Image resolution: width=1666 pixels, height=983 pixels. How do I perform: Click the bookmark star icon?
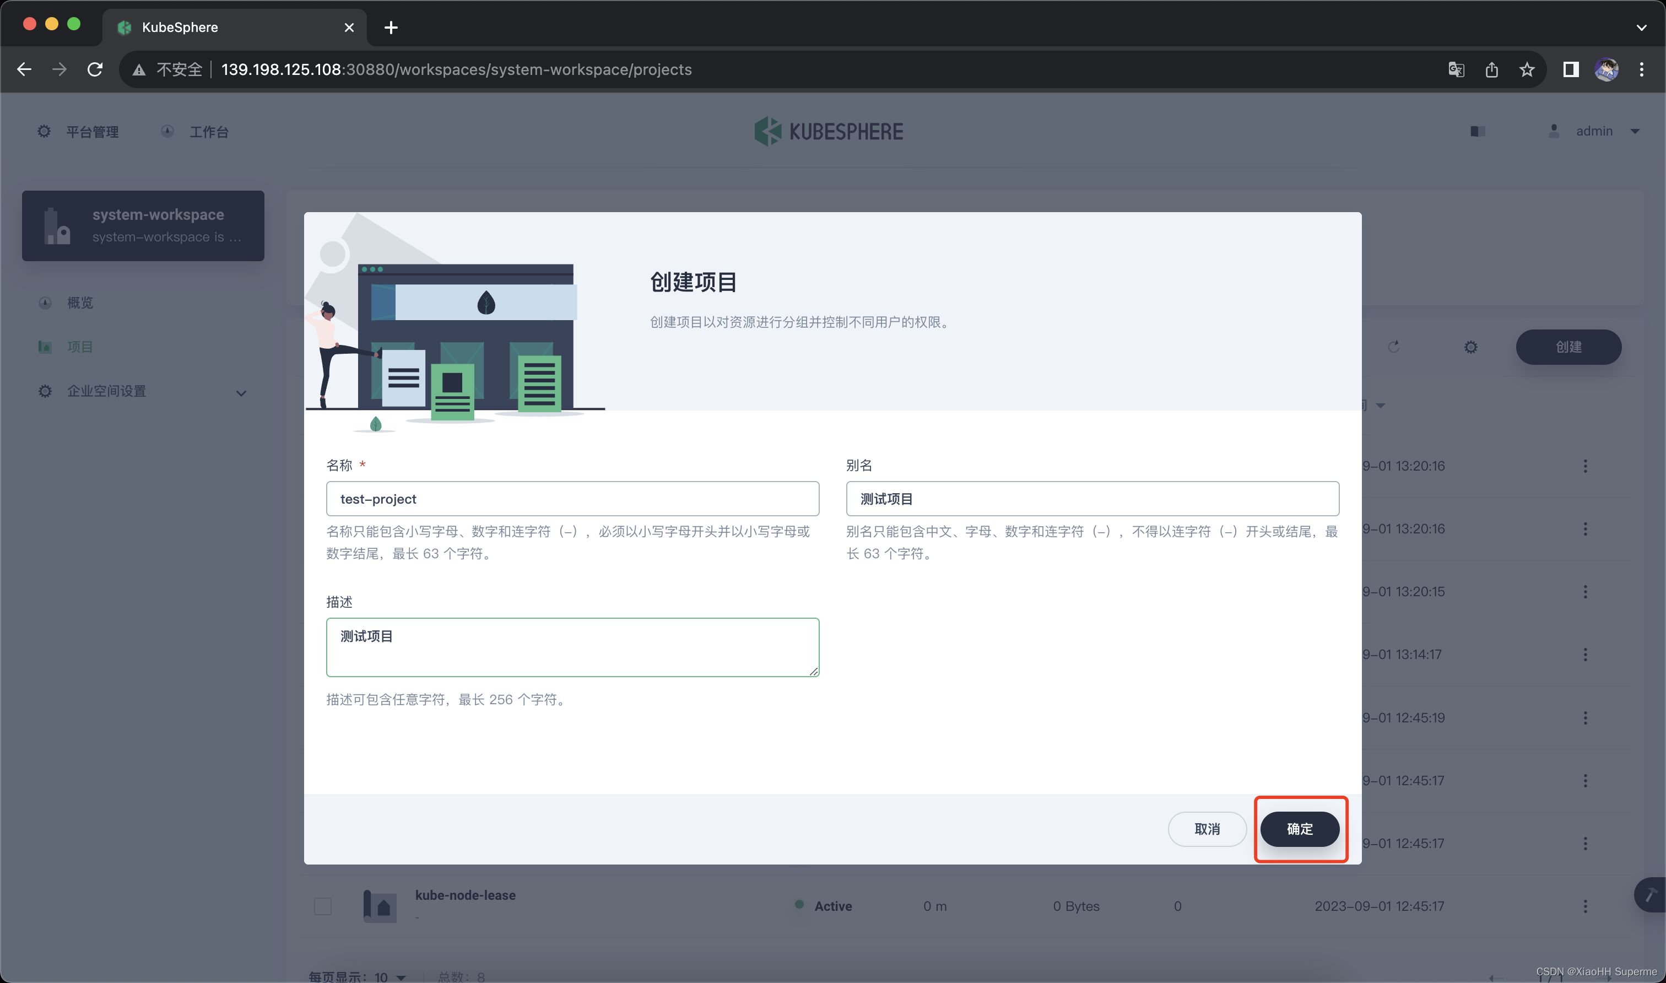(1527, 69)
